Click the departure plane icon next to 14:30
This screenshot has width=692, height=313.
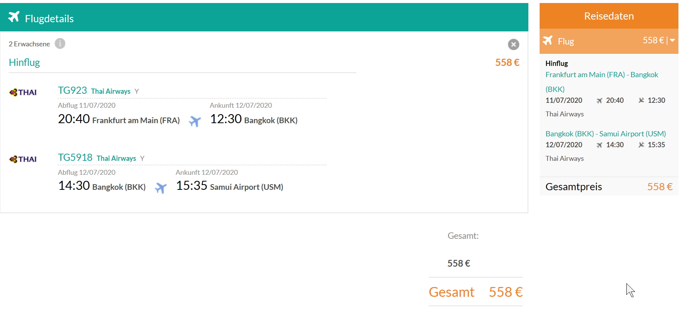pos(599,145)
